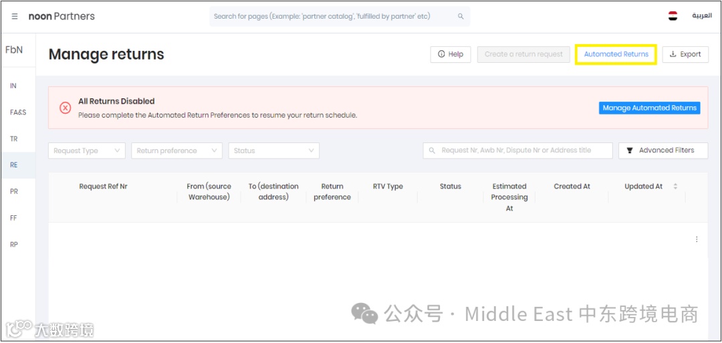The image size is (722, 343).
Task: Expand the Status filter dropdown
Action: point(274,150)
